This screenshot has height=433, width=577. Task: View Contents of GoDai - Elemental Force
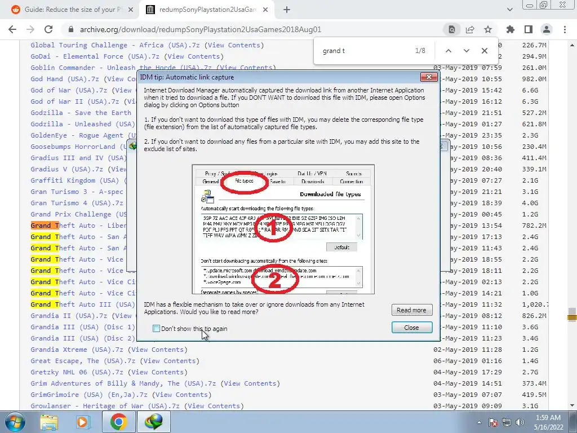coord(194,56)
